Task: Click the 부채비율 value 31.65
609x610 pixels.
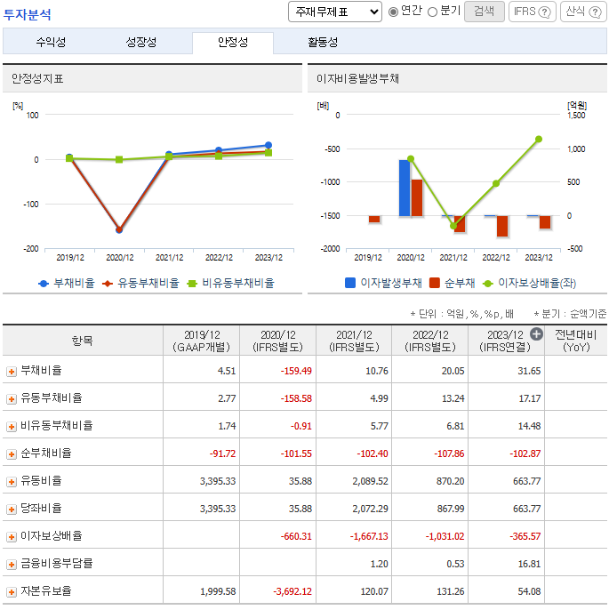Action: 529,371
